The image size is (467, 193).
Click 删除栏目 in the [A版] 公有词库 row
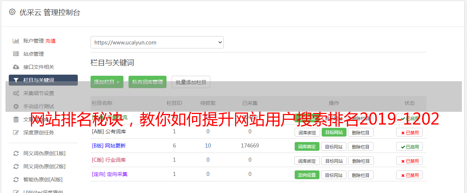(x=360, y=132)
